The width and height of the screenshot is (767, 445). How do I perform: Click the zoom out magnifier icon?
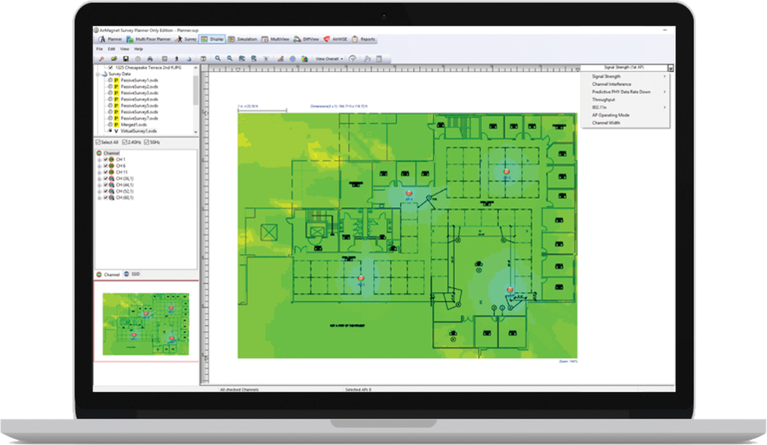[x=230, y=59]
